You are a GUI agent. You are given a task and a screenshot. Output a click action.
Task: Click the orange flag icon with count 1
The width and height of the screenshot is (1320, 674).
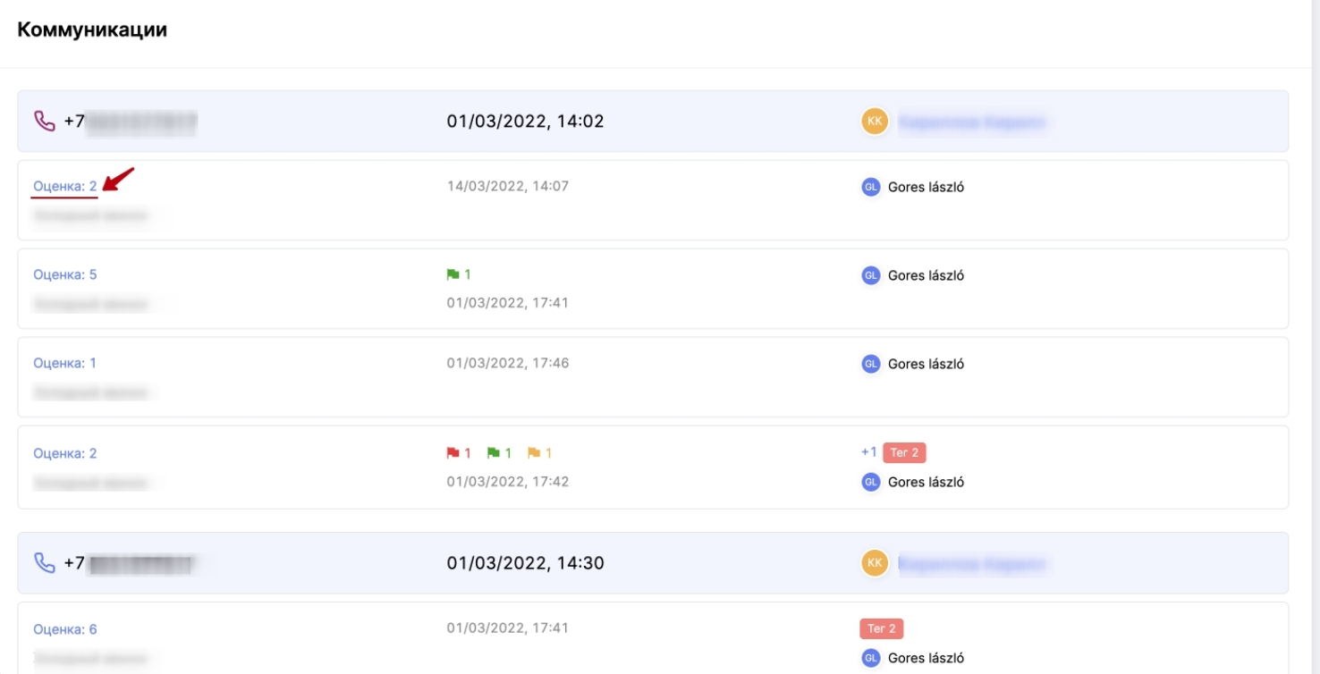point(534,453)
